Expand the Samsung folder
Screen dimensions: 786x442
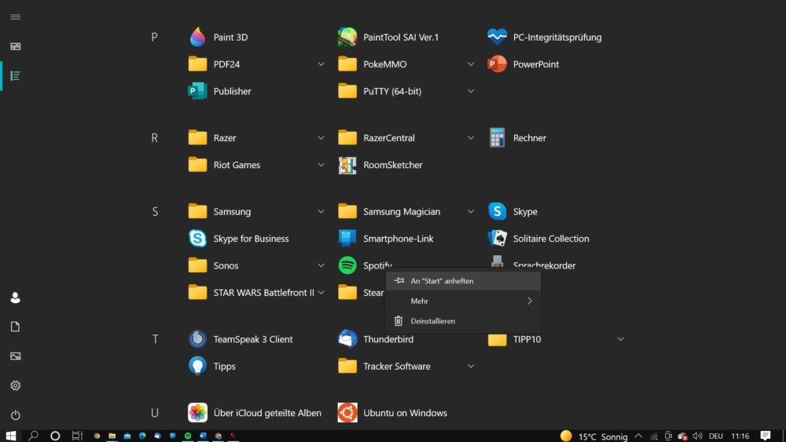tap(321, 211)
